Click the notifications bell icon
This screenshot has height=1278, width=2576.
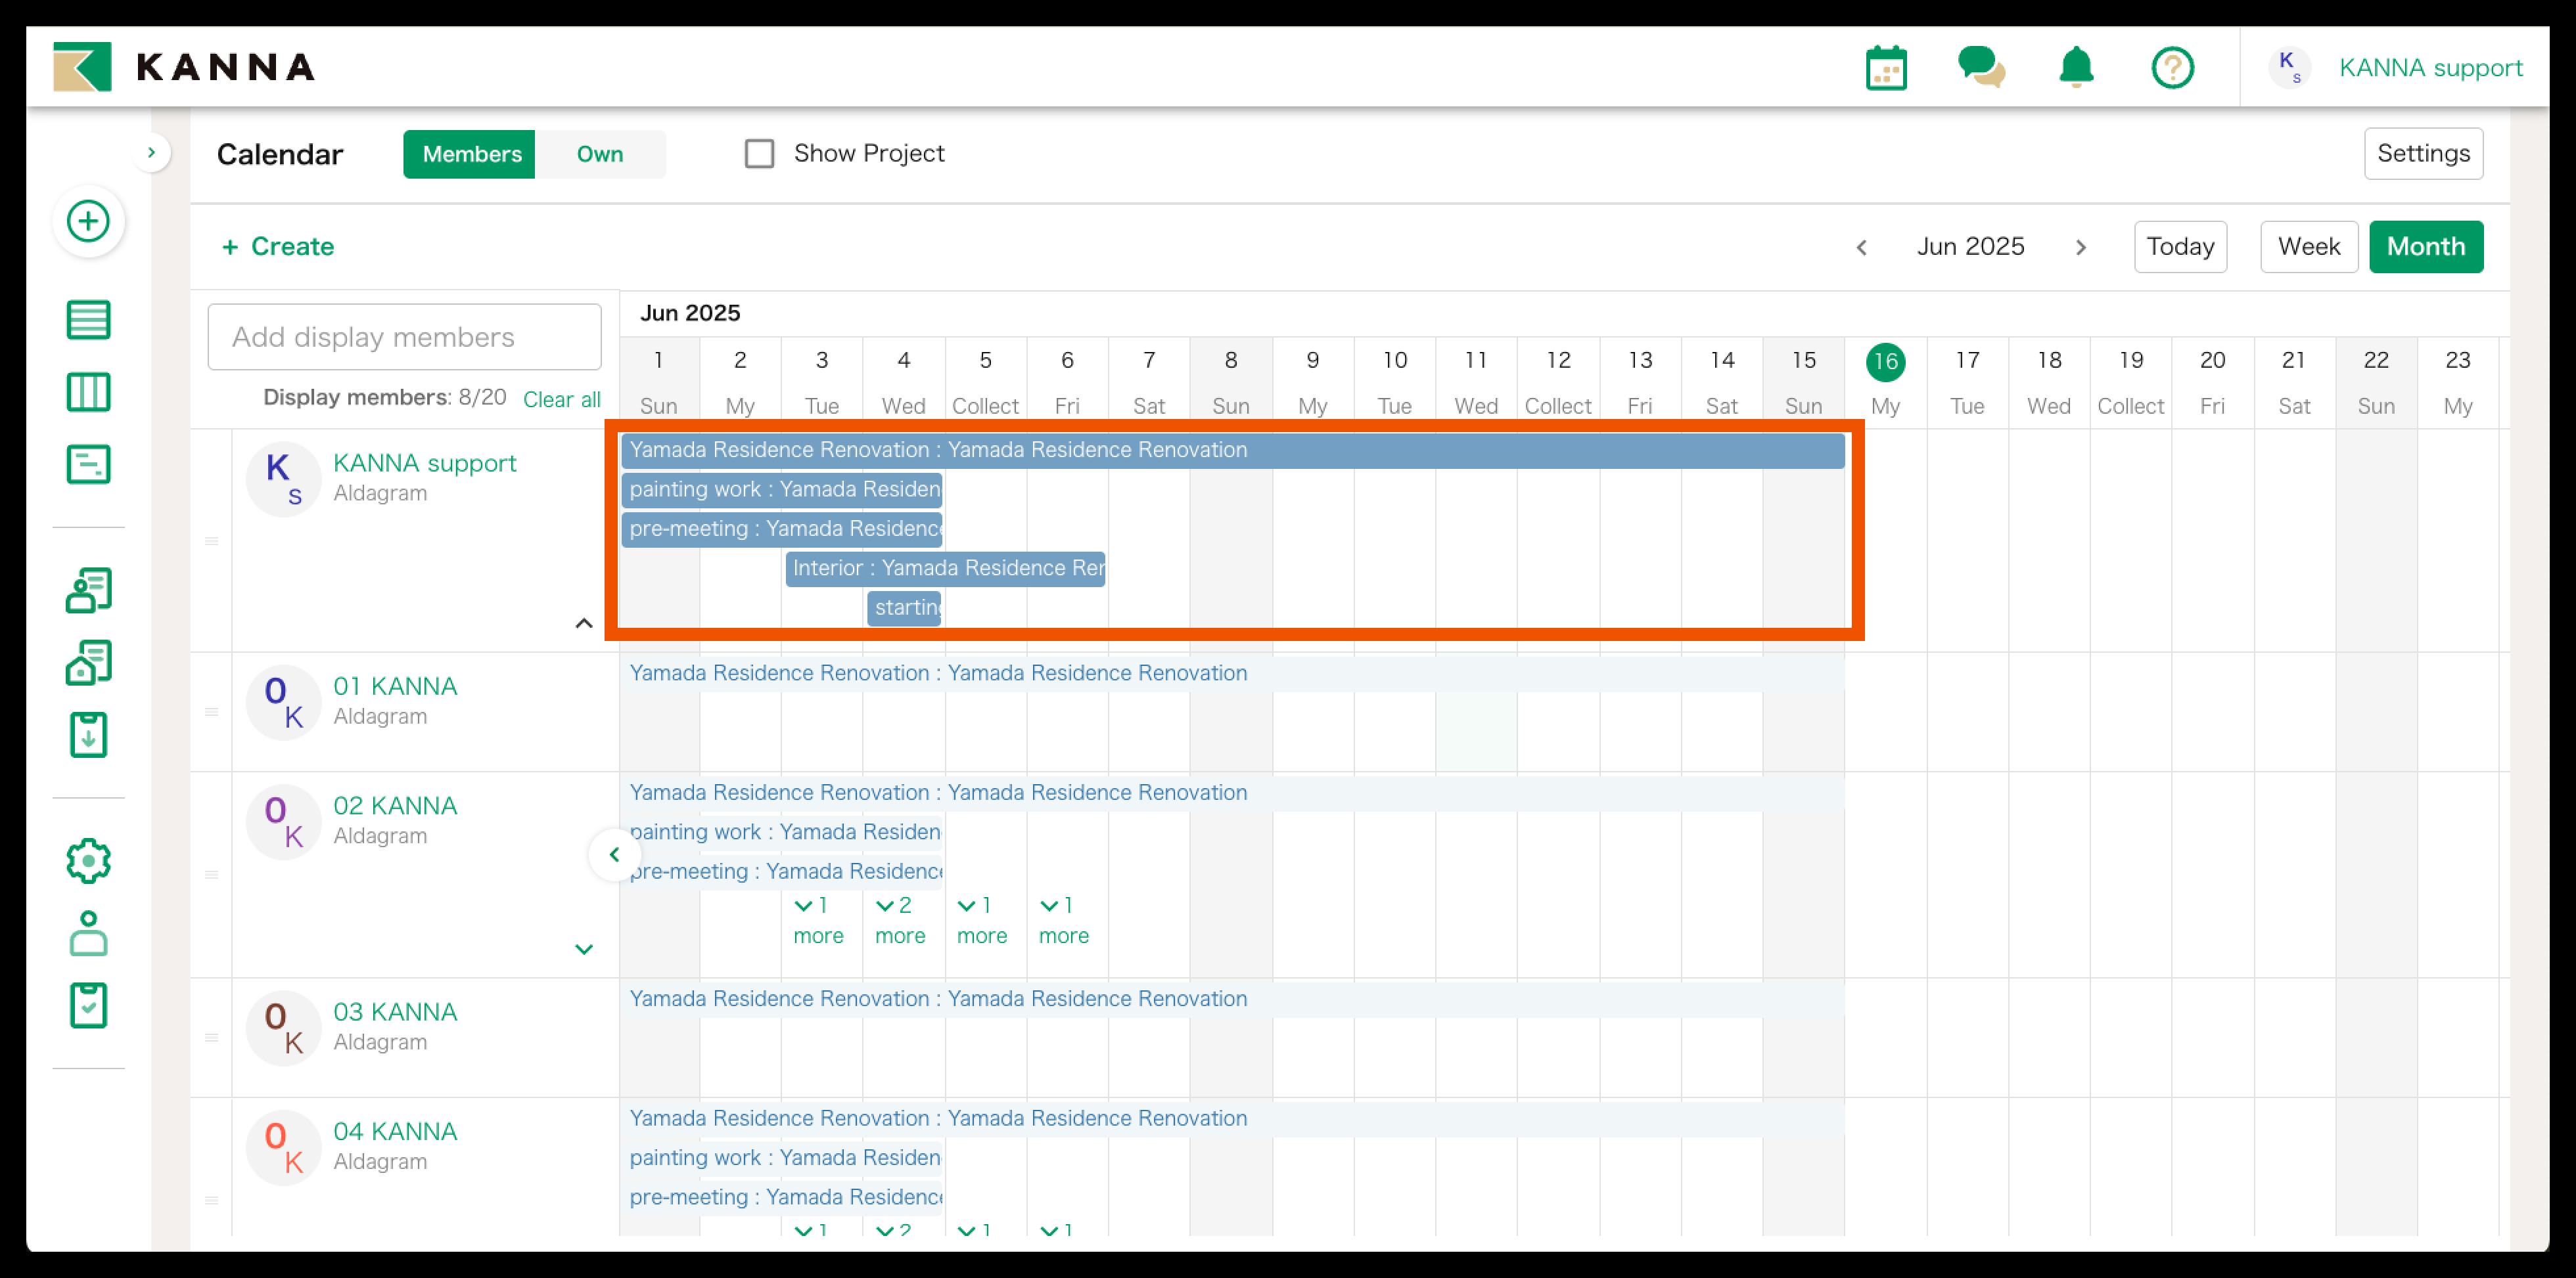pyautogui.click(x=2076, y=68)
